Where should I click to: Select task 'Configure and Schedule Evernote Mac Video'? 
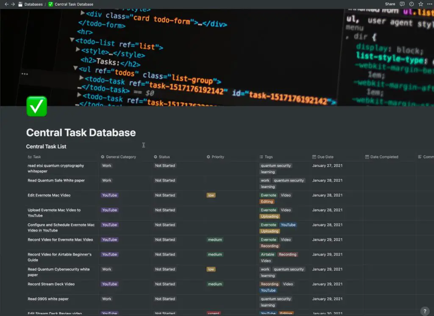[61, 227]
